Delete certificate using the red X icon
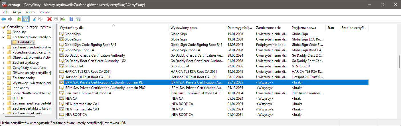 tap(49, 19)
